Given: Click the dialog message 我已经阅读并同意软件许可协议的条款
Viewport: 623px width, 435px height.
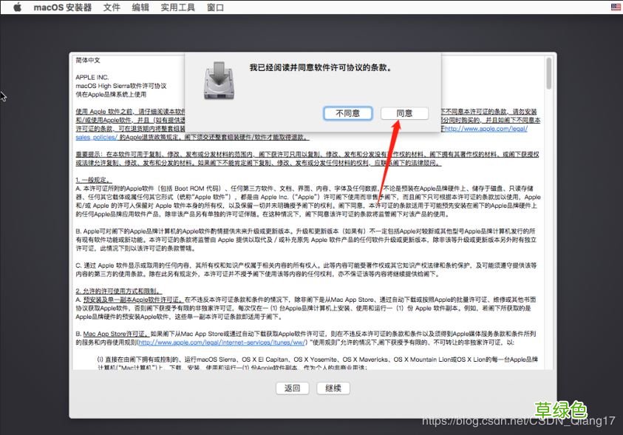Looking at the screenshot, I should coord(321,67).
